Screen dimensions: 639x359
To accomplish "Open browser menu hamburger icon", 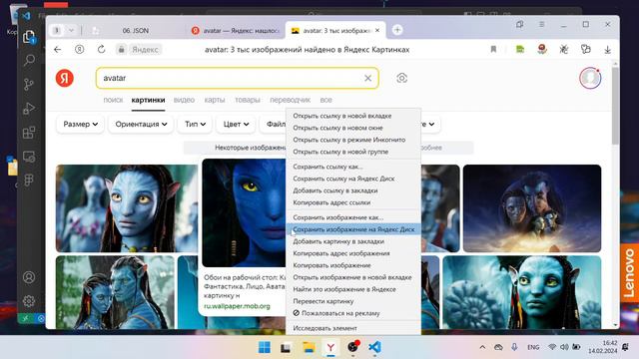I will click(541, 24).
